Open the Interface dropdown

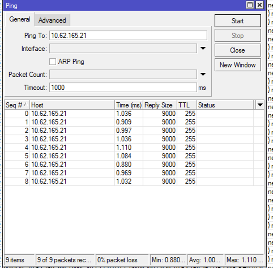[202, 48]
